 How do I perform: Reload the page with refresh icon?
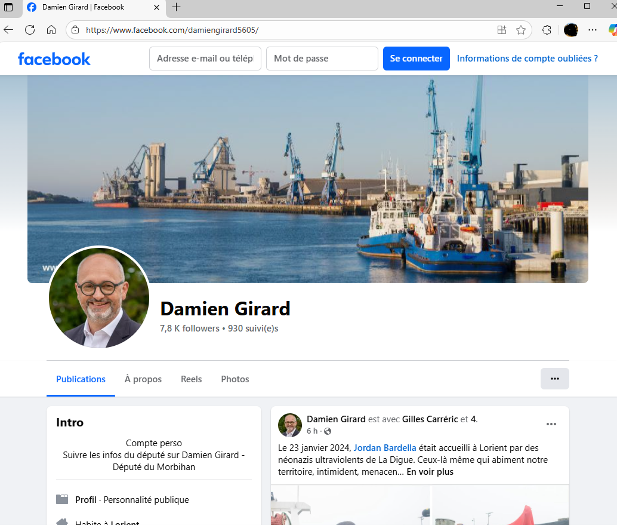(x=30, y=30)
